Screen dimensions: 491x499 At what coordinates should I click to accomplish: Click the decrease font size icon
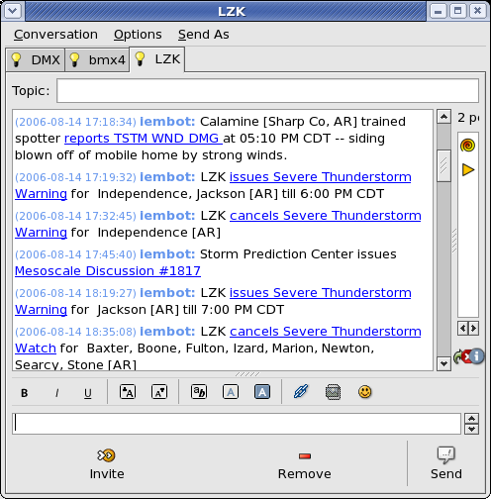159,392
